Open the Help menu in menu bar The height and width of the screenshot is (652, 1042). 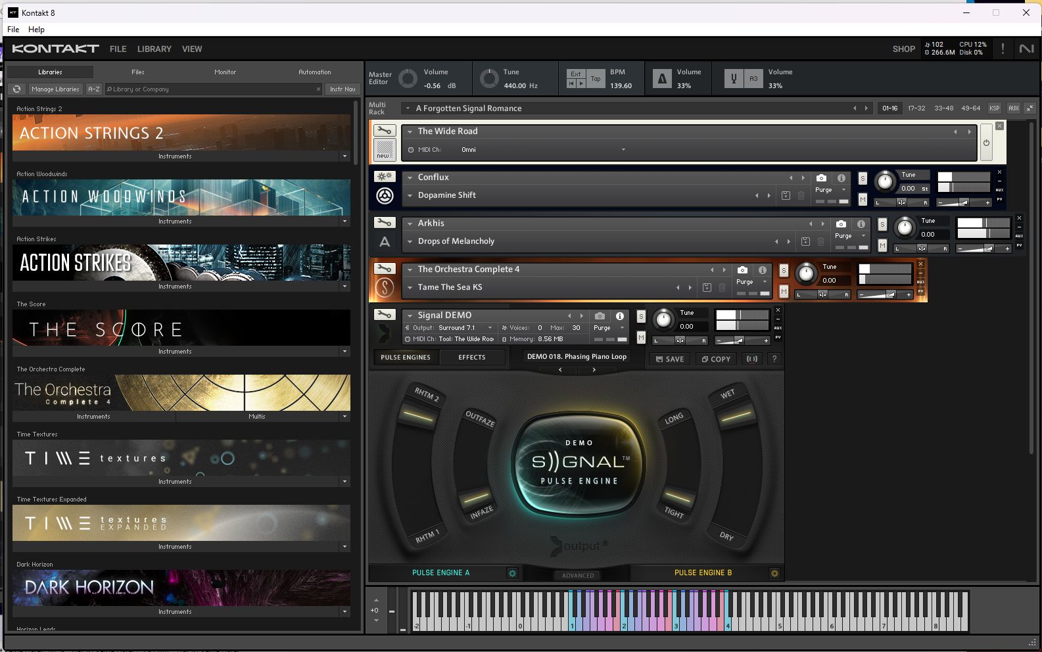click(36, 30)
